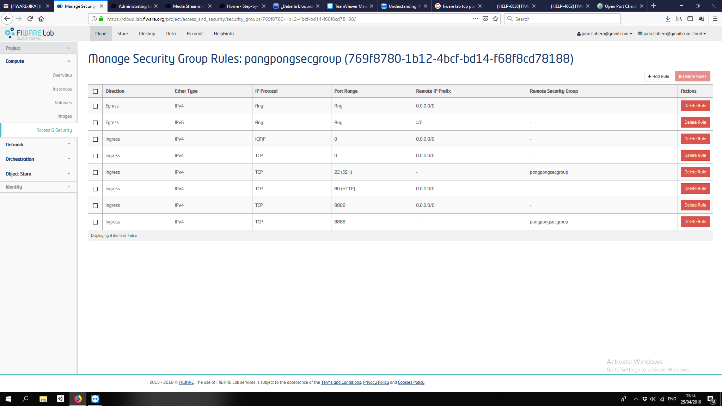The height and width of the screenshot is (406, 722).
Task: Collapse the Compute sidebar section
Action: click(38, 61)
